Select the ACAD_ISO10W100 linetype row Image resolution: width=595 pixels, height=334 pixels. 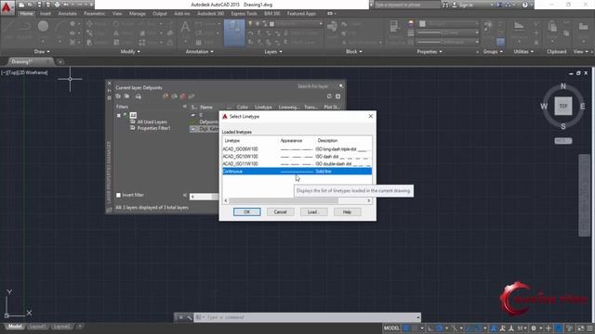(x=297, y=157)
